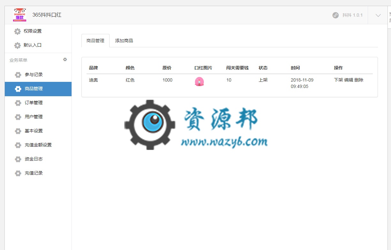
Task: Click the gear icon beside 商品管理 in sidebar
Action: pyautogui.click(x=18, y=89)
